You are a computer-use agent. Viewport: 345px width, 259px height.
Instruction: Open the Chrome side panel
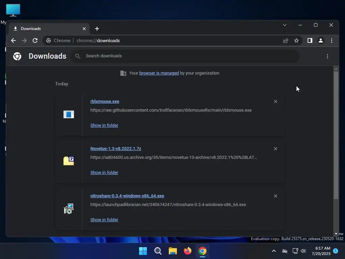click(310, 40)
